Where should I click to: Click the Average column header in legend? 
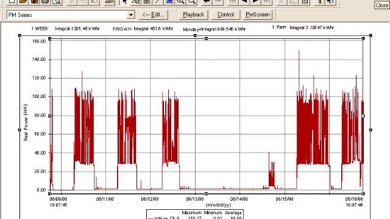point(233,213)
